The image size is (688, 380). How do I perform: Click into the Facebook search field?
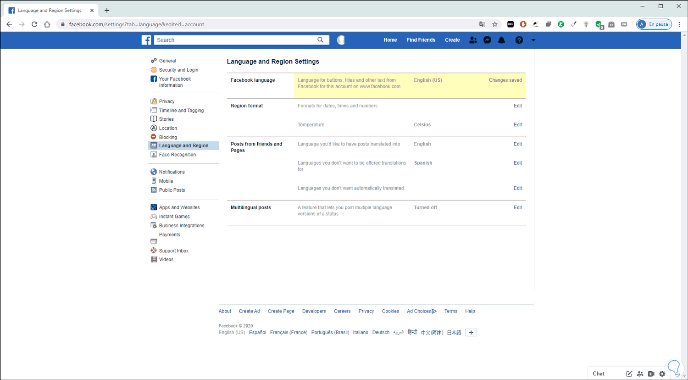(235, 40)
